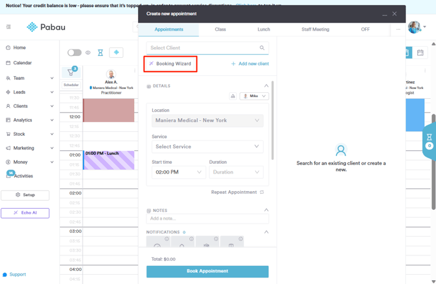Open the Setup gear button
This screenshot has height=284, width=436.
click(x=25, y=195)
